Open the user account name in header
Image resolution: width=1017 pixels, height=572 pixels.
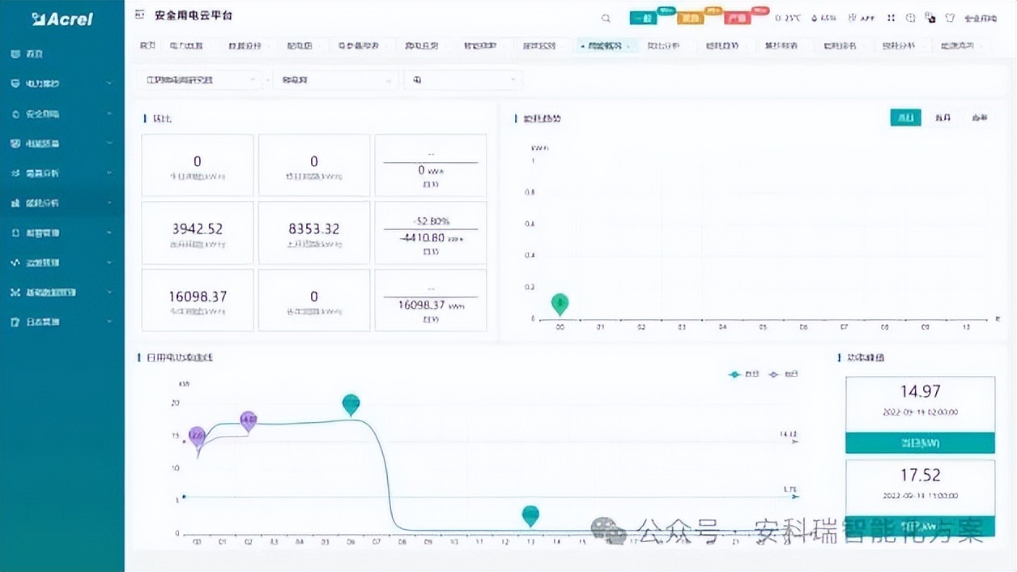pos(981,18)
